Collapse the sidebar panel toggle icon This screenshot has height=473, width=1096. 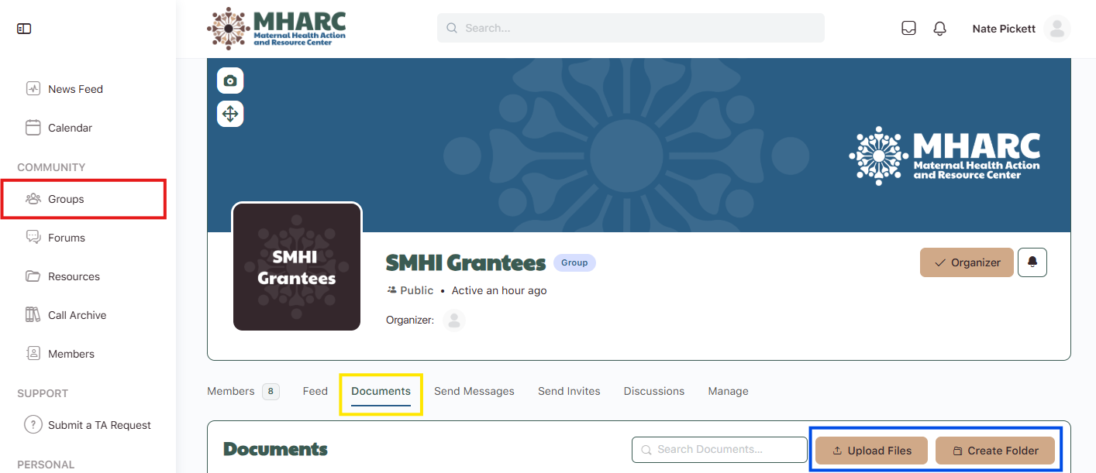pyautogui.click(x=24, y=29)
